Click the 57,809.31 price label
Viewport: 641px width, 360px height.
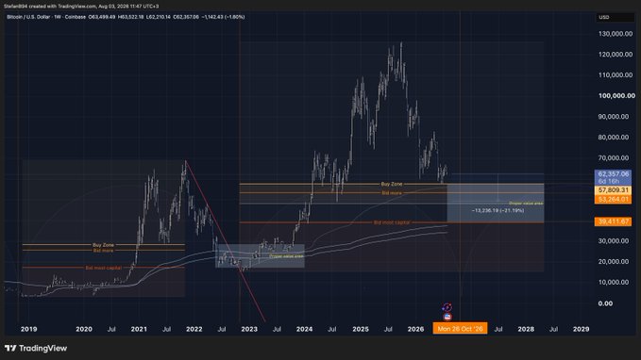click(x=614, y=190)
